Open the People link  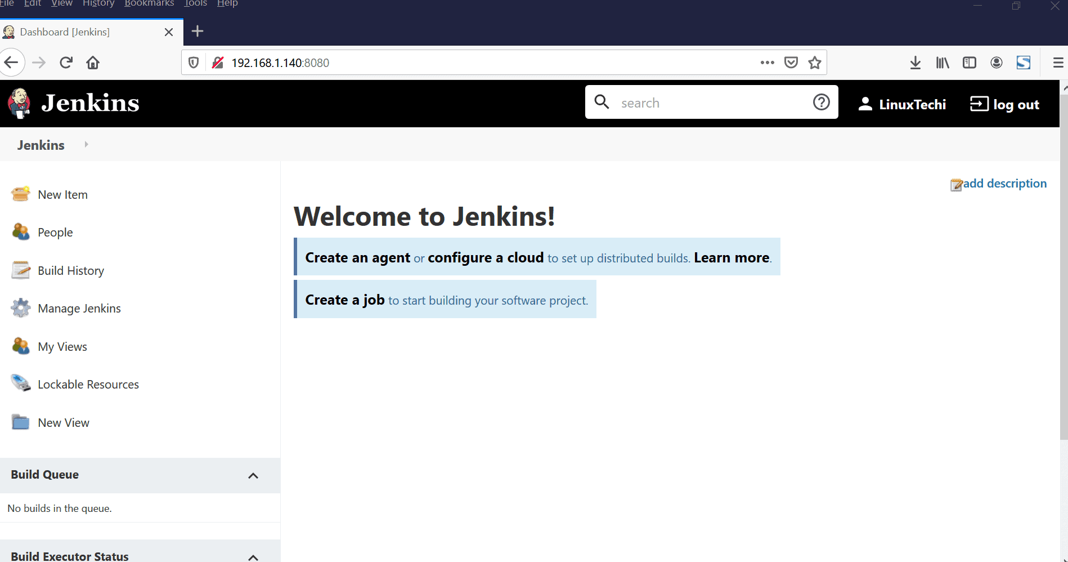click(55, 233)
